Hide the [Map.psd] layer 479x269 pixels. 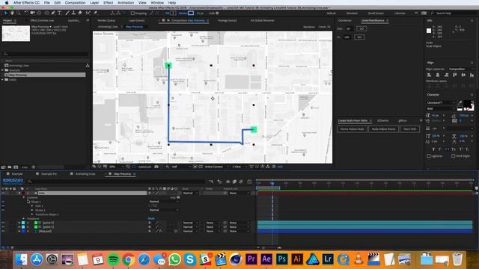click(3, 231)
